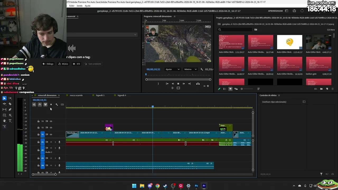
Task: Click the filter funnel in Effect Controls
Action: [321, 174]
